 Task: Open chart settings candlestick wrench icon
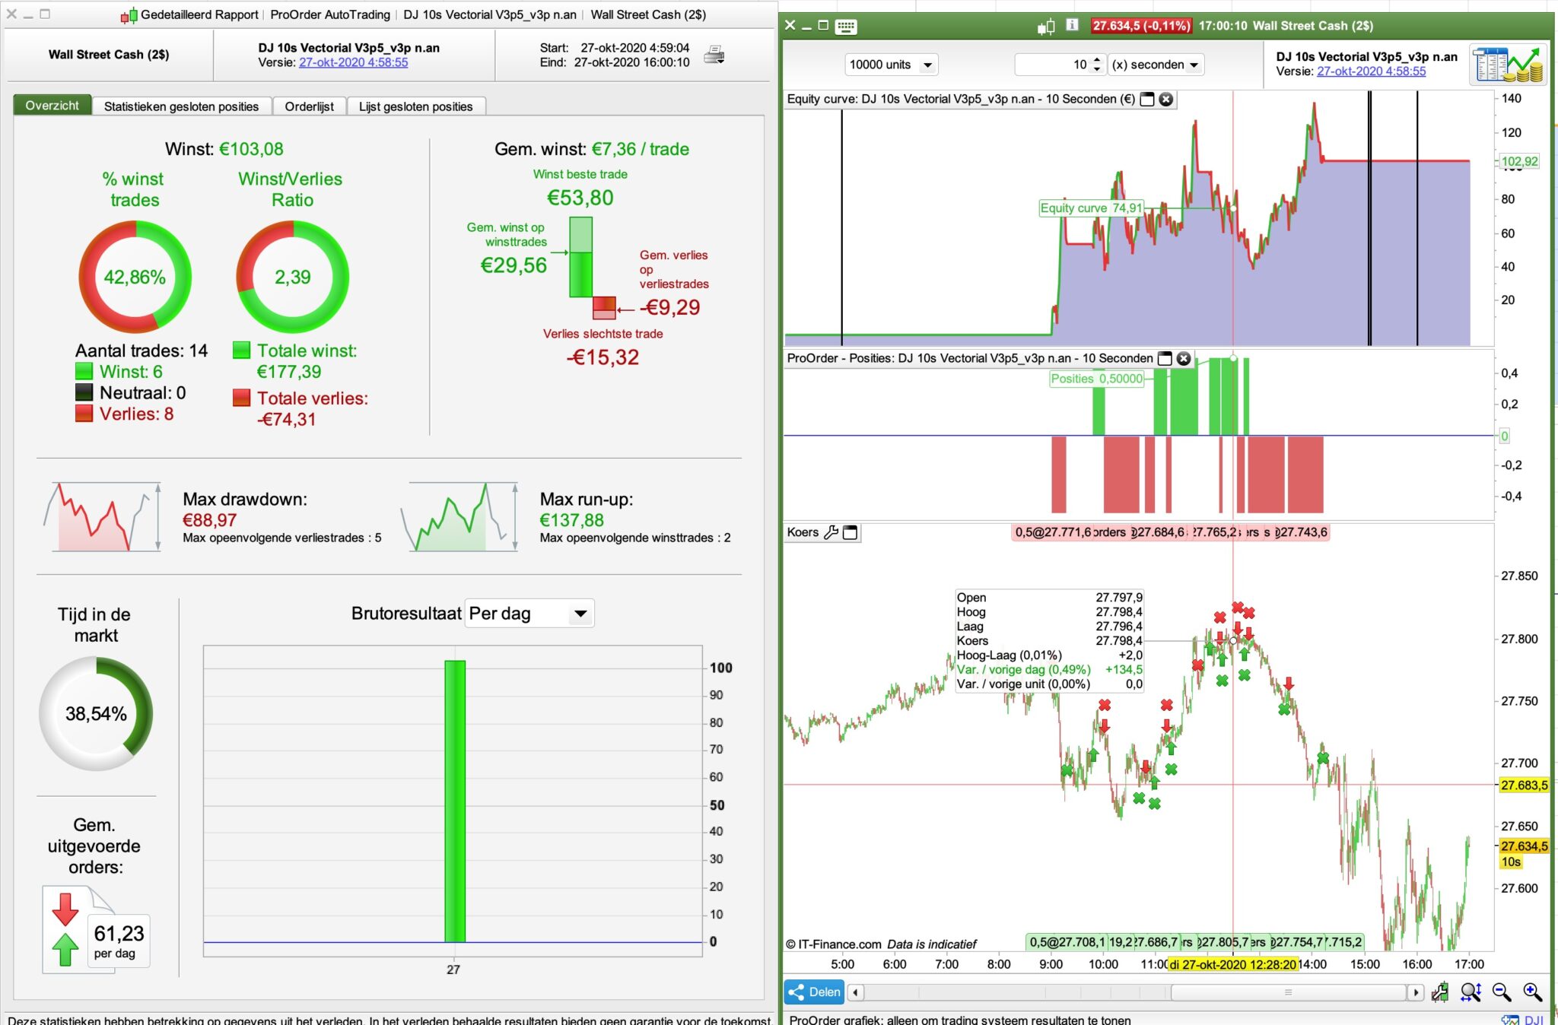[1439, 992]
